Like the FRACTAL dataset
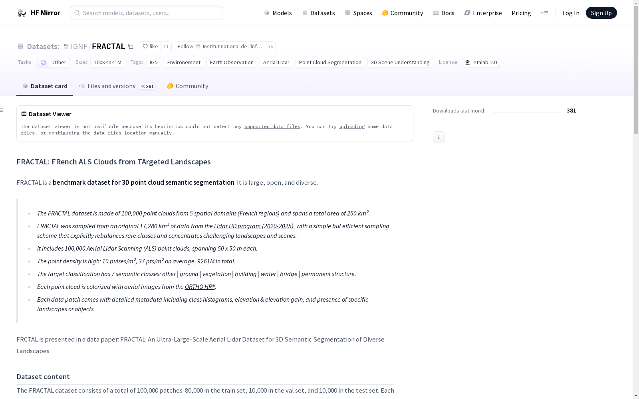639x399 pixels. pos(151,46)
